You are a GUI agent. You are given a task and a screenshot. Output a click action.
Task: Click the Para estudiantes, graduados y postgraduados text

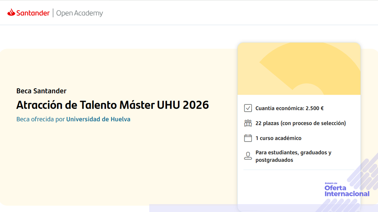point(293,156)
